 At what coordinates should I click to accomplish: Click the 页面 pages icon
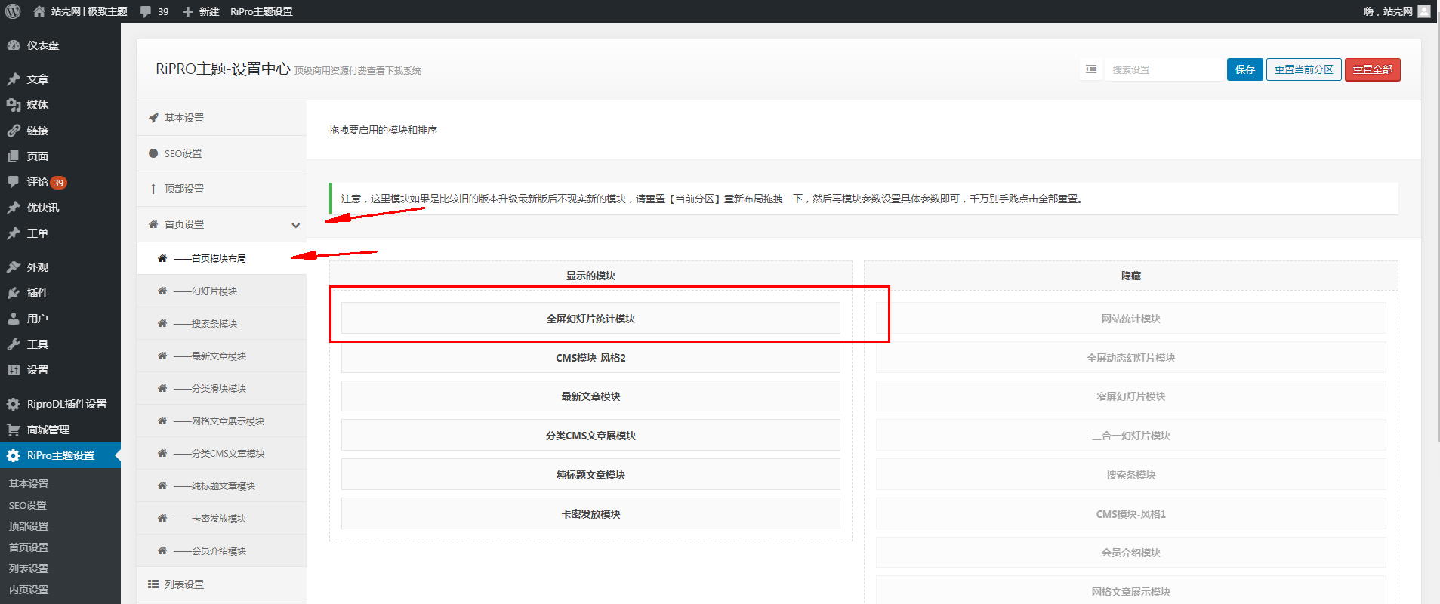tap(14, 156)
